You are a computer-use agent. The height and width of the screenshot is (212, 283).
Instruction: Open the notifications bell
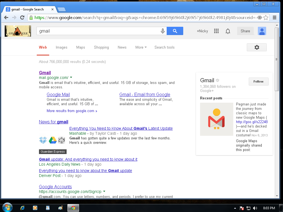pos(228,31)
